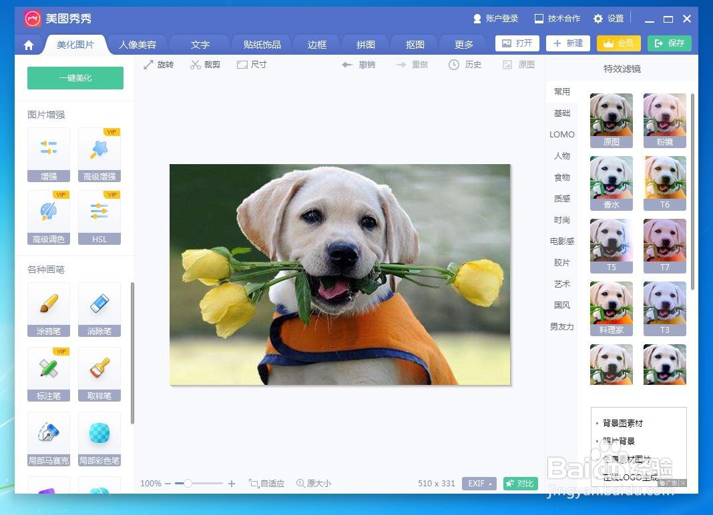Open the 高级增强 advanced enhance tool

point(99,155)
